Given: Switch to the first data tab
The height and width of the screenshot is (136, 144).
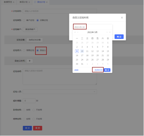Looking at the screenshot, I should pyautogui.click(x=8, y=2).
